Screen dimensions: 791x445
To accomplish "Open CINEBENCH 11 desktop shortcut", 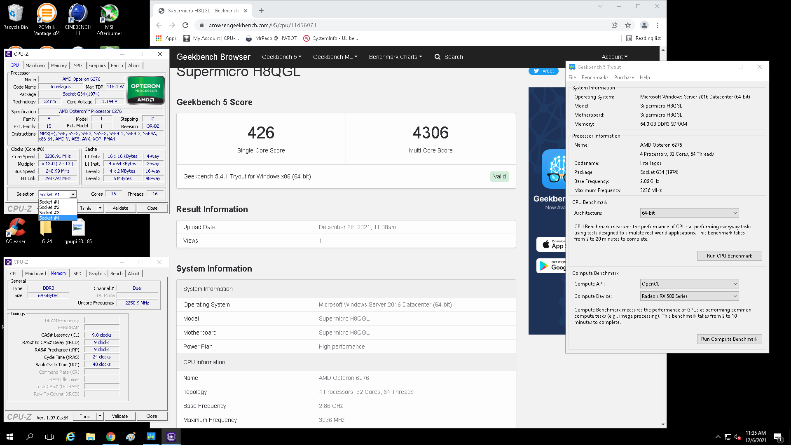I will (78, 19).
